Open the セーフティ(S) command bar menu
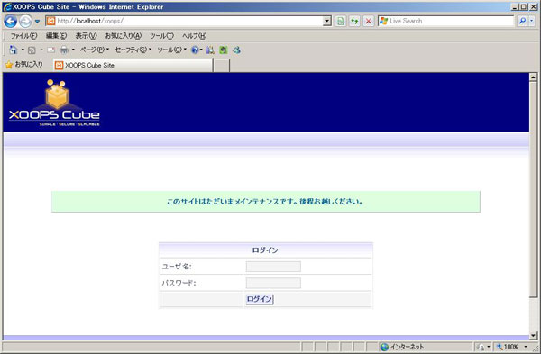This screenshot has height=354, width=541. 133,50
